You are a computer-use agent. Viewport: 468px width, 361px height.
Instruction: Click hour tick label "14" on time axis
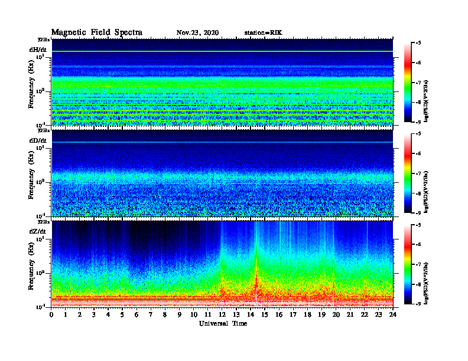coord(251,314)
